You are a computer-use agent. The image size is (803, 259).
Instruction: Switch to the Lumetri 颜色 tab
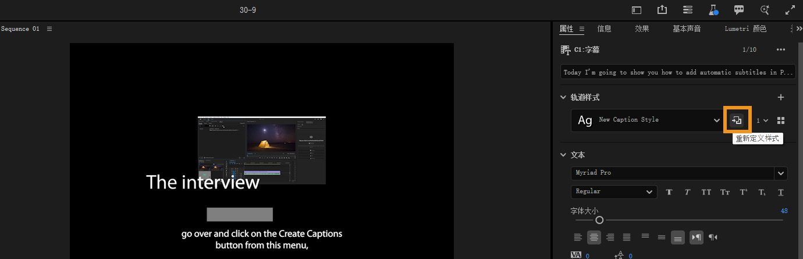745,29
